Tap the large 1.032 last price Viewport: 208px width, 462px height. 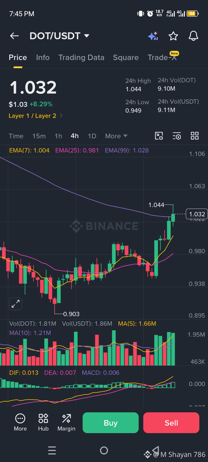tap(33, 87)
